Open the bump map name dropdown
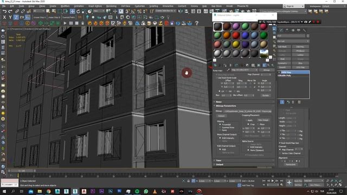Image resolution: width=347 pixels, height=195 pixels. (x=245, y=70)
